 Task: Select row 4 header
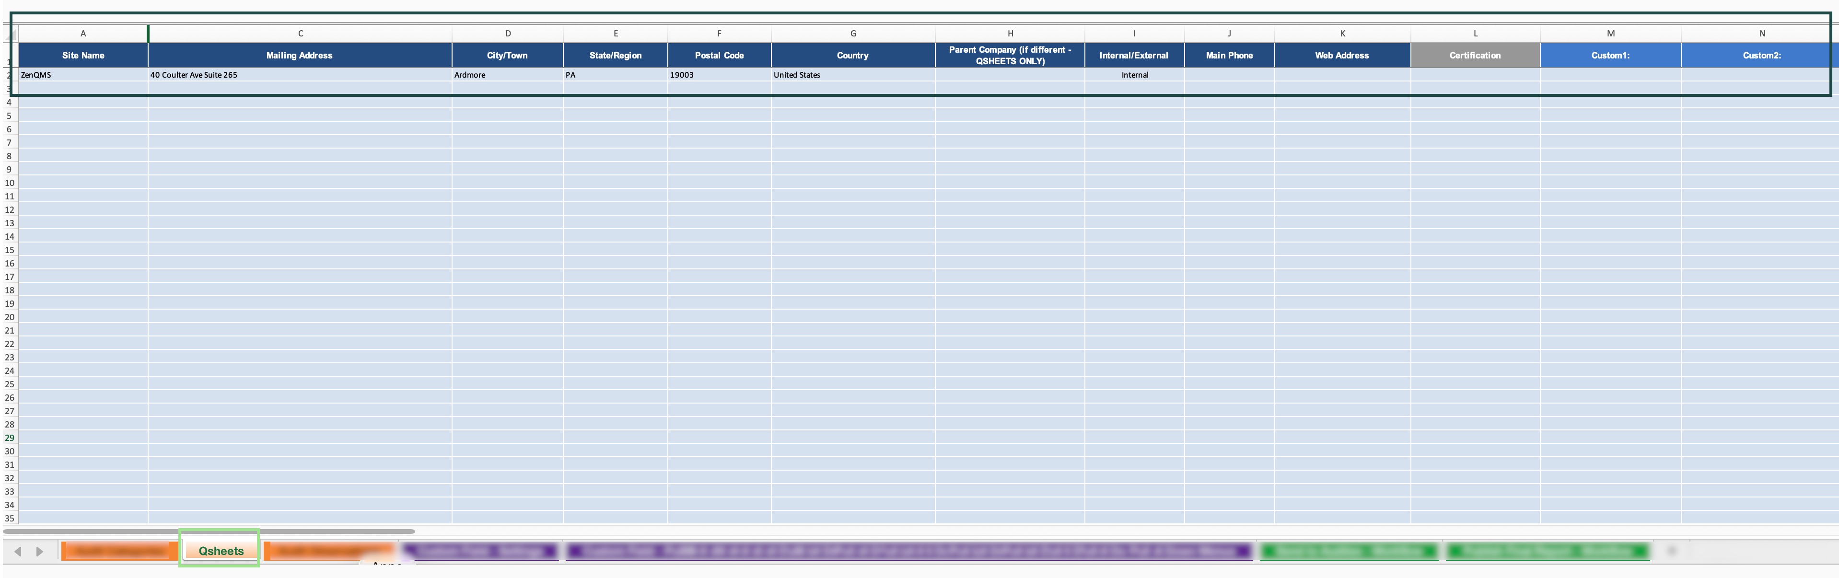pos(9,102)
